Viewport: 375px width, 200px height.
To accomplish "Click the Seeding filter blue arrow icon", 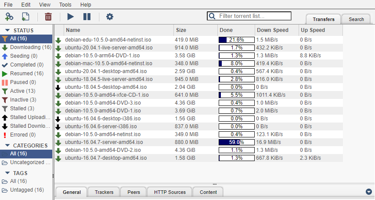I will pyautogui.click(x=4, y=56).
